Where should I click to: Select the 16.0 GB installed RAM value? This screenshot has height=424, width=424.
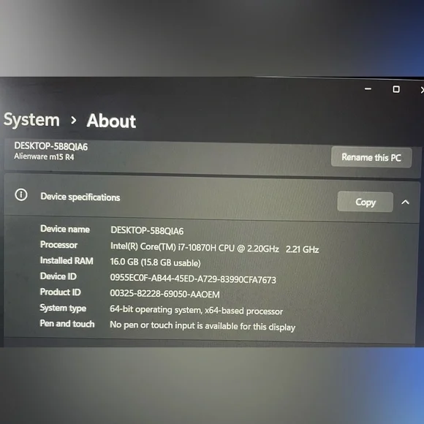click(155, 262)
